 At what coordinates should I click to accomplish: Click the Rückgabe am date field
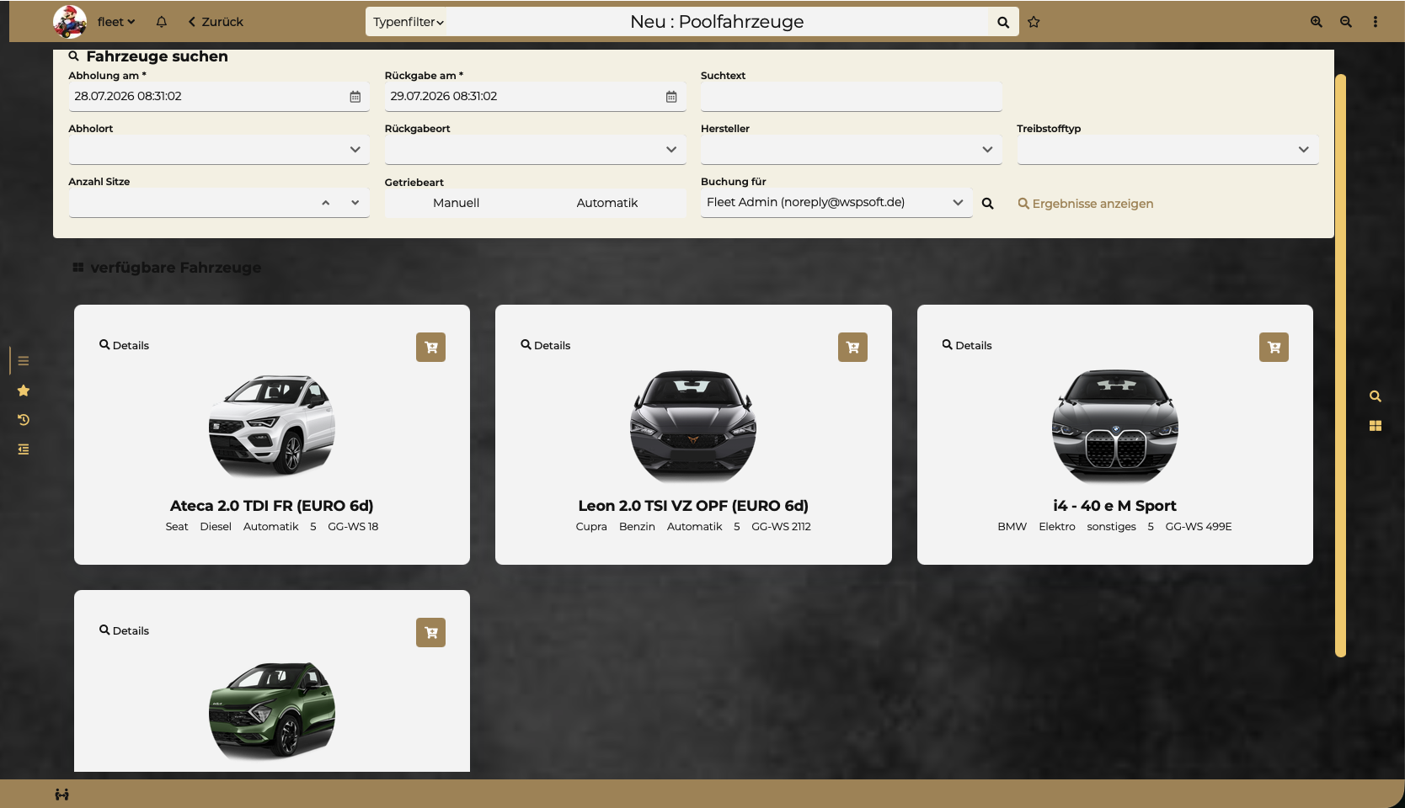tap(536, 97)
